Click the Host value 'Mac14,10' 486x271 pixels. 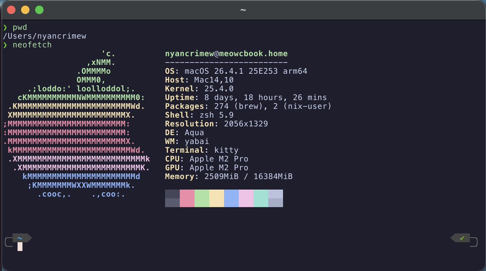(214, 80)
